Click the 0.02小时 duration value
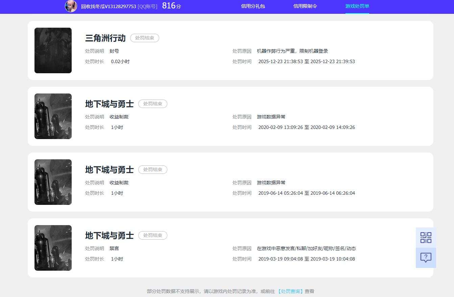 tap(120, 62)
